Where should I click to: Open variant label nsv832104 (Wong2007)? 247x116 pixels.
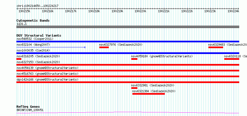[33, 45]
